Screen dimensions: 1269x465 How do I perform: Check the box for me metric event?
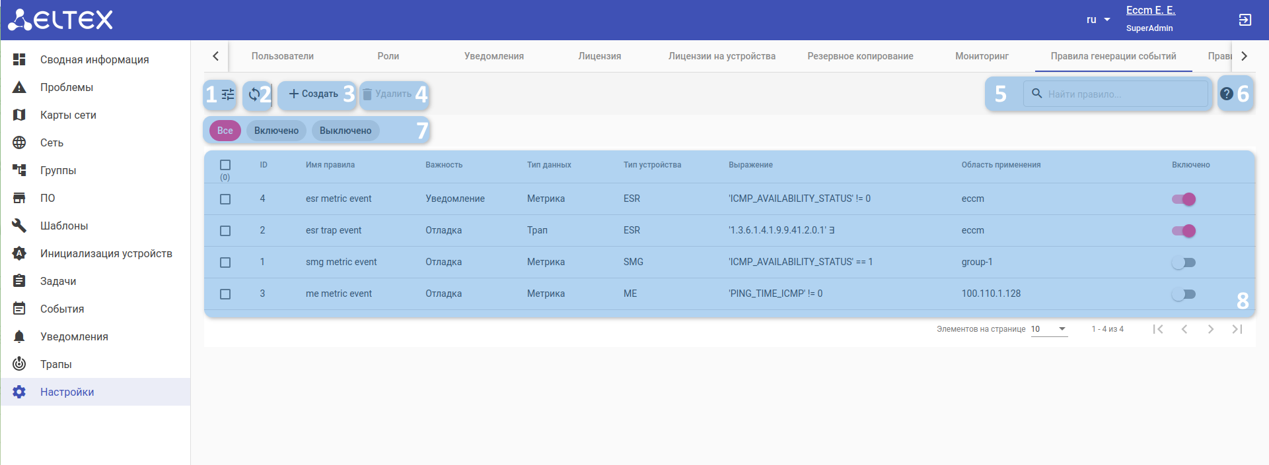(225, 294)
